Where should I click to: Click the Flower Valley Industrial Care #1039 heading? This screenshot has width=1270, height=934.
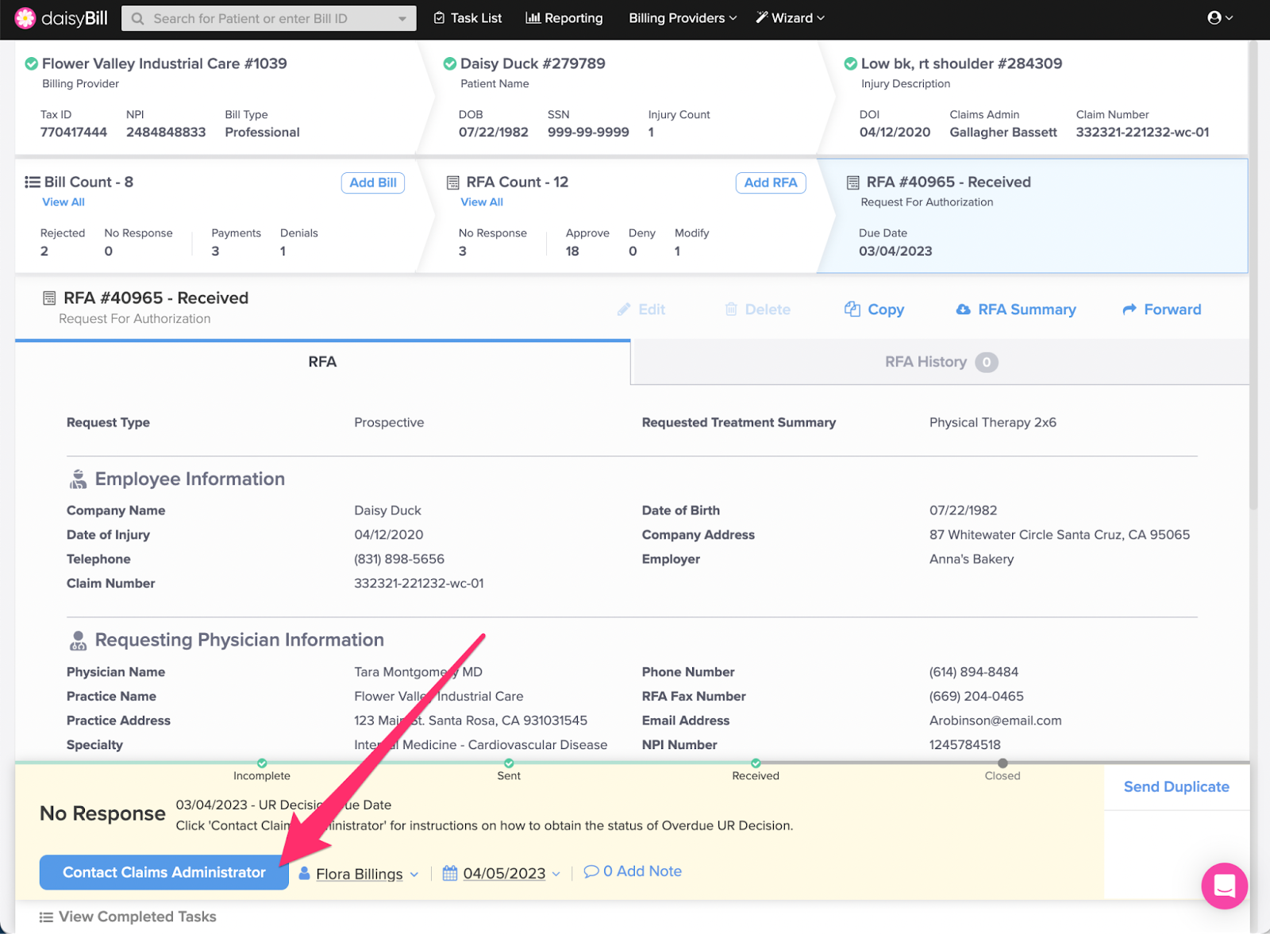[164, 63]
